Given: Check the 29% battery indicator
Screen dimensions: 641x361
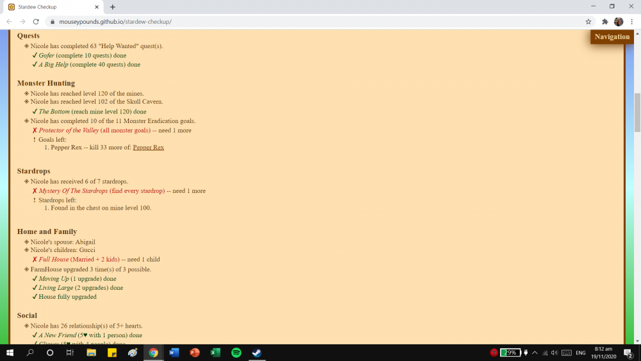Looking at the screenshot, I should pyautogui.click(x=510, y=353).
